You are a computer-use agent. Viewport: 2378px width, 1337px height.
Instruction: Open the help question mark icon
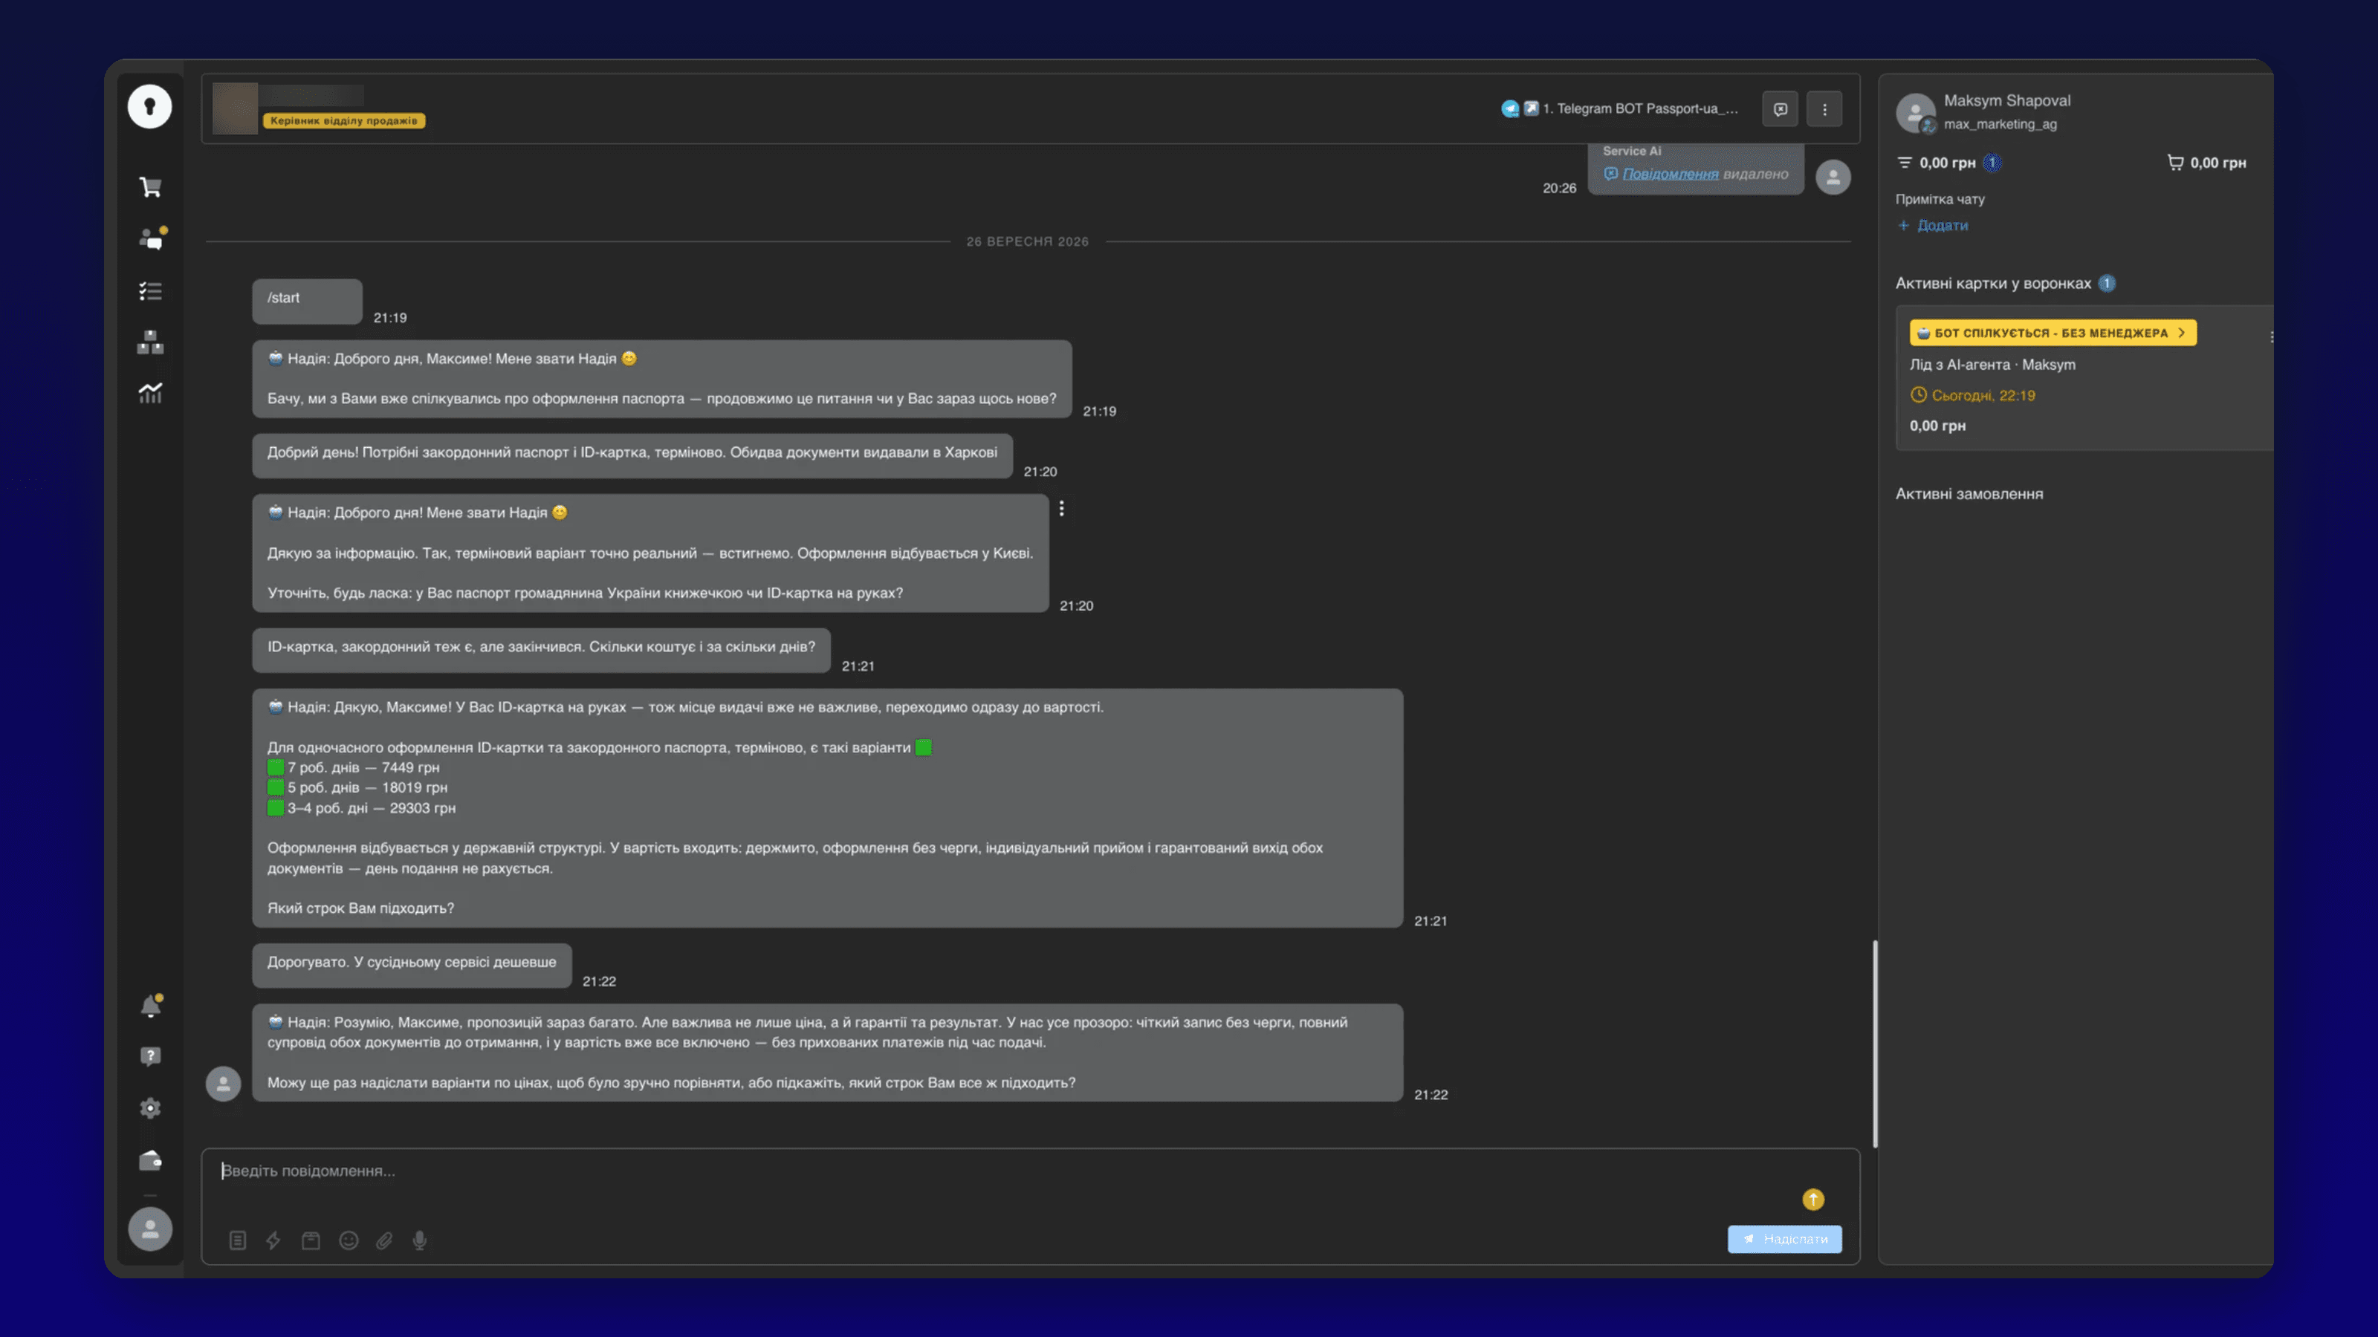point(150,1056)
